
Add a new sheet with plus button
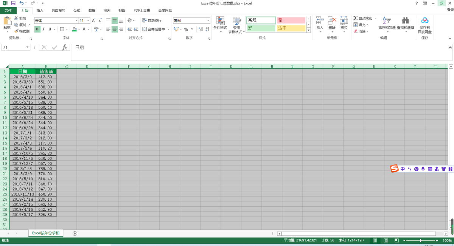[75, 233]
